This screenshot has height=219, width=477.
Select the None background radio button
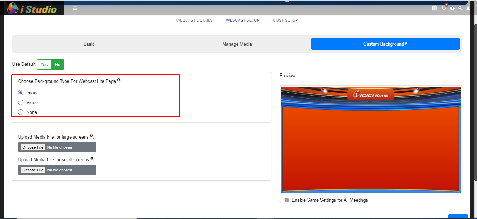21,112
